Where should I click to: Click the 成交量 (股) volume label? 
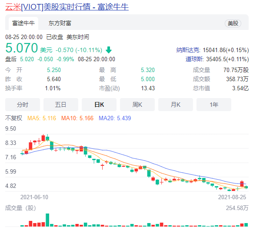(x=20, y=208)
